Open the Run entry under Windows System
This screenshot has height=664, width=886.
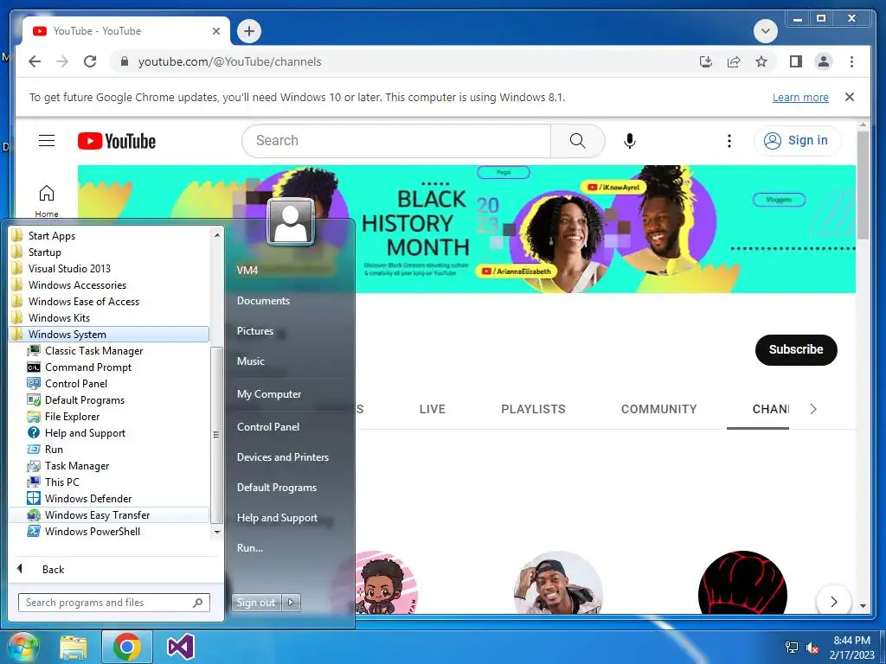[54, 449]
